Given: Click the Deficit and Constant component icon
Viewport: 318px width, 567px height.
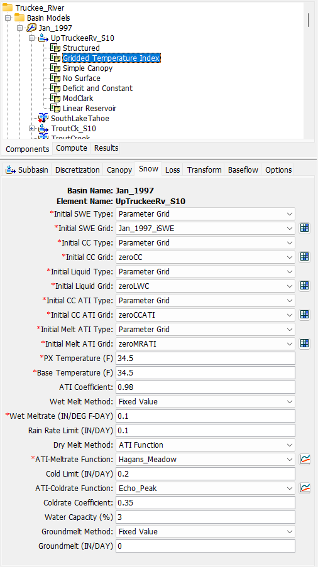Looking at the screenshot, I should point(55,89).
